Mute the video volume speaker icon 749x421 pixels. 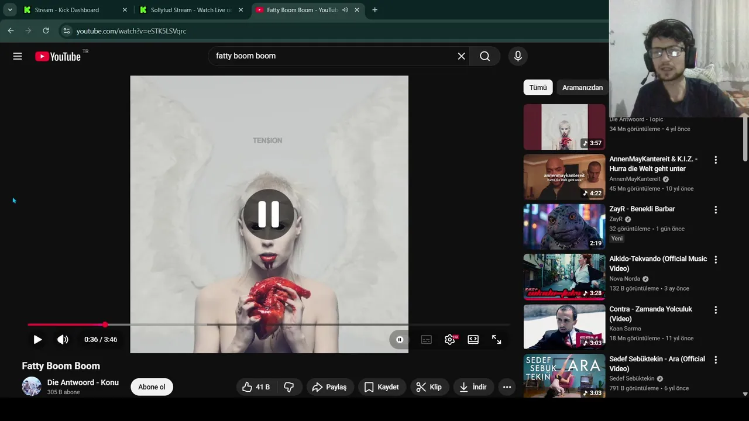tap(63, 339)
